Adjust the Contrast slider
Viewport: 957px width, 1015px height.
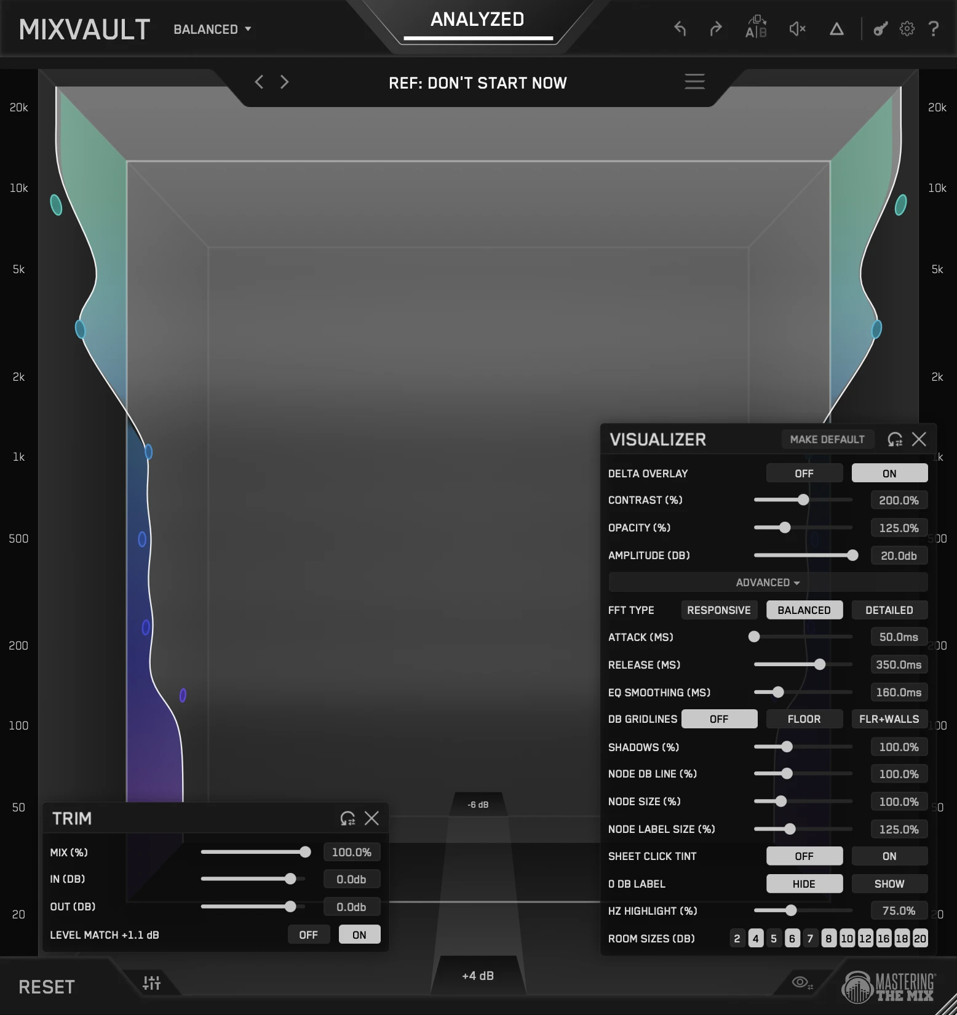tap(803, 500)
